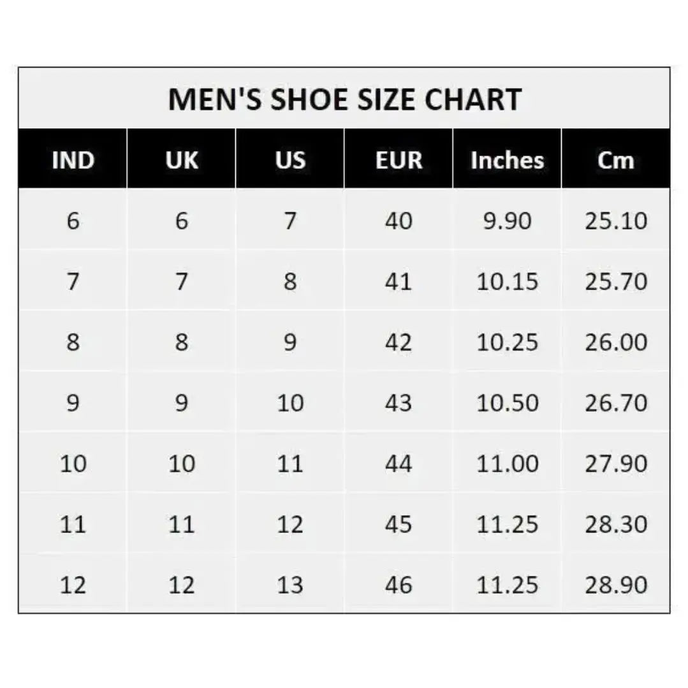The height and width of the screenshot is (688, 688).
Task: Click the 28.90 cm cell
Action: coord(616,585)
